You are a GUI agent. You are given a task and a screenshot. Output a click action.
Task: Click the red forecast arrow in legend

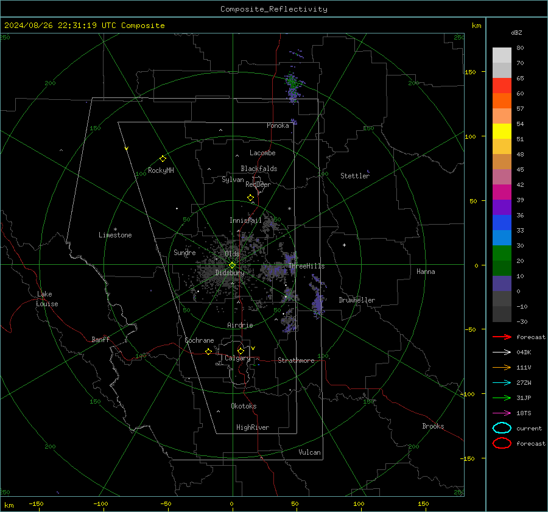click(x=502, y=337)
